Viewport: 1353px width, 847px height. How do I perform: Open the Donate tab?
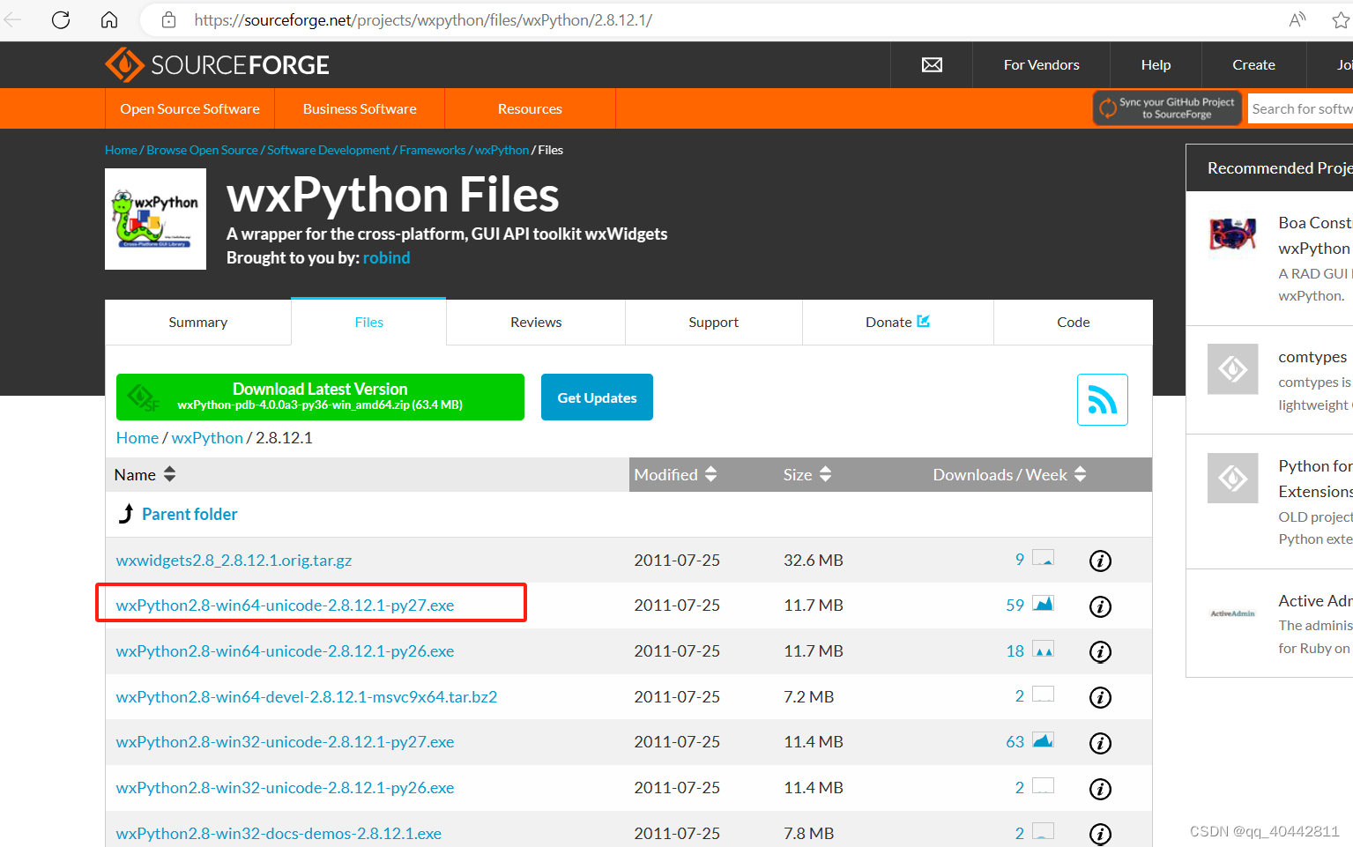[897, 323]
